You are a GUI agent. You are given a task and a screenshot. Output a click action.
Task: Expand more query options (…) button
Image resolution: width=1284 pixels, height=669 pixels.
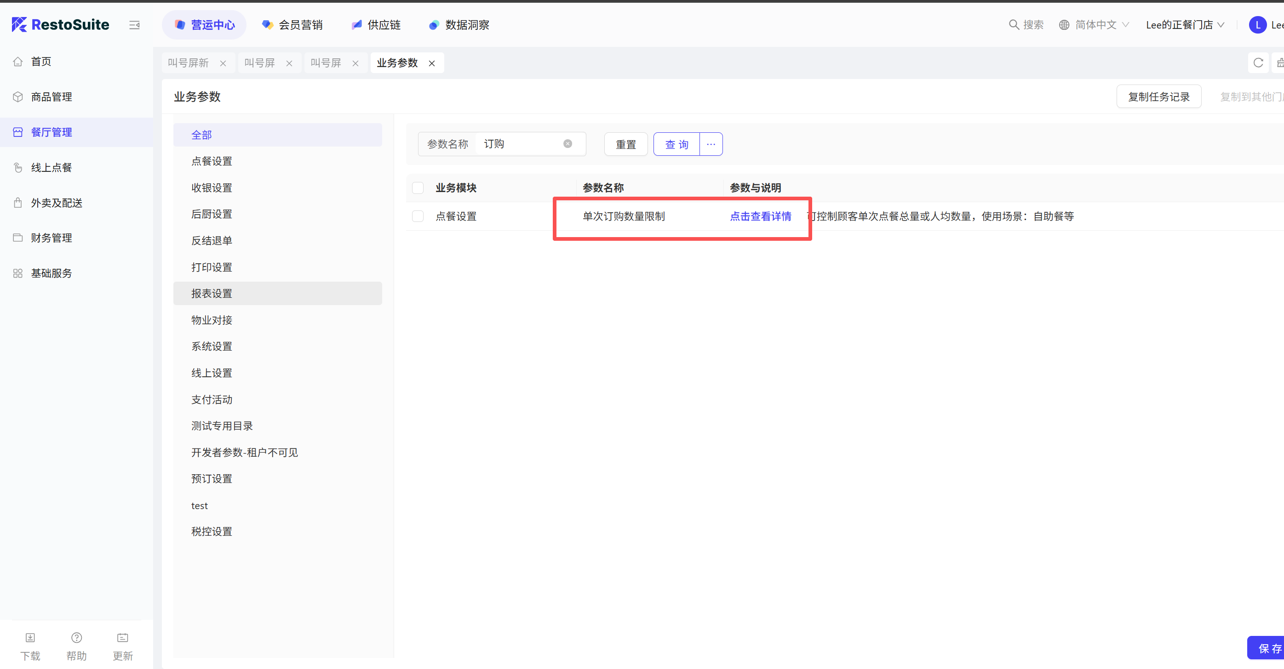pos(711,144)
